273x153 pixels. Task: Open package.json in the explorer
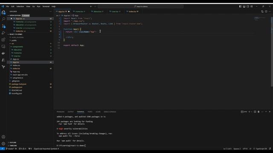coord(17,87)
